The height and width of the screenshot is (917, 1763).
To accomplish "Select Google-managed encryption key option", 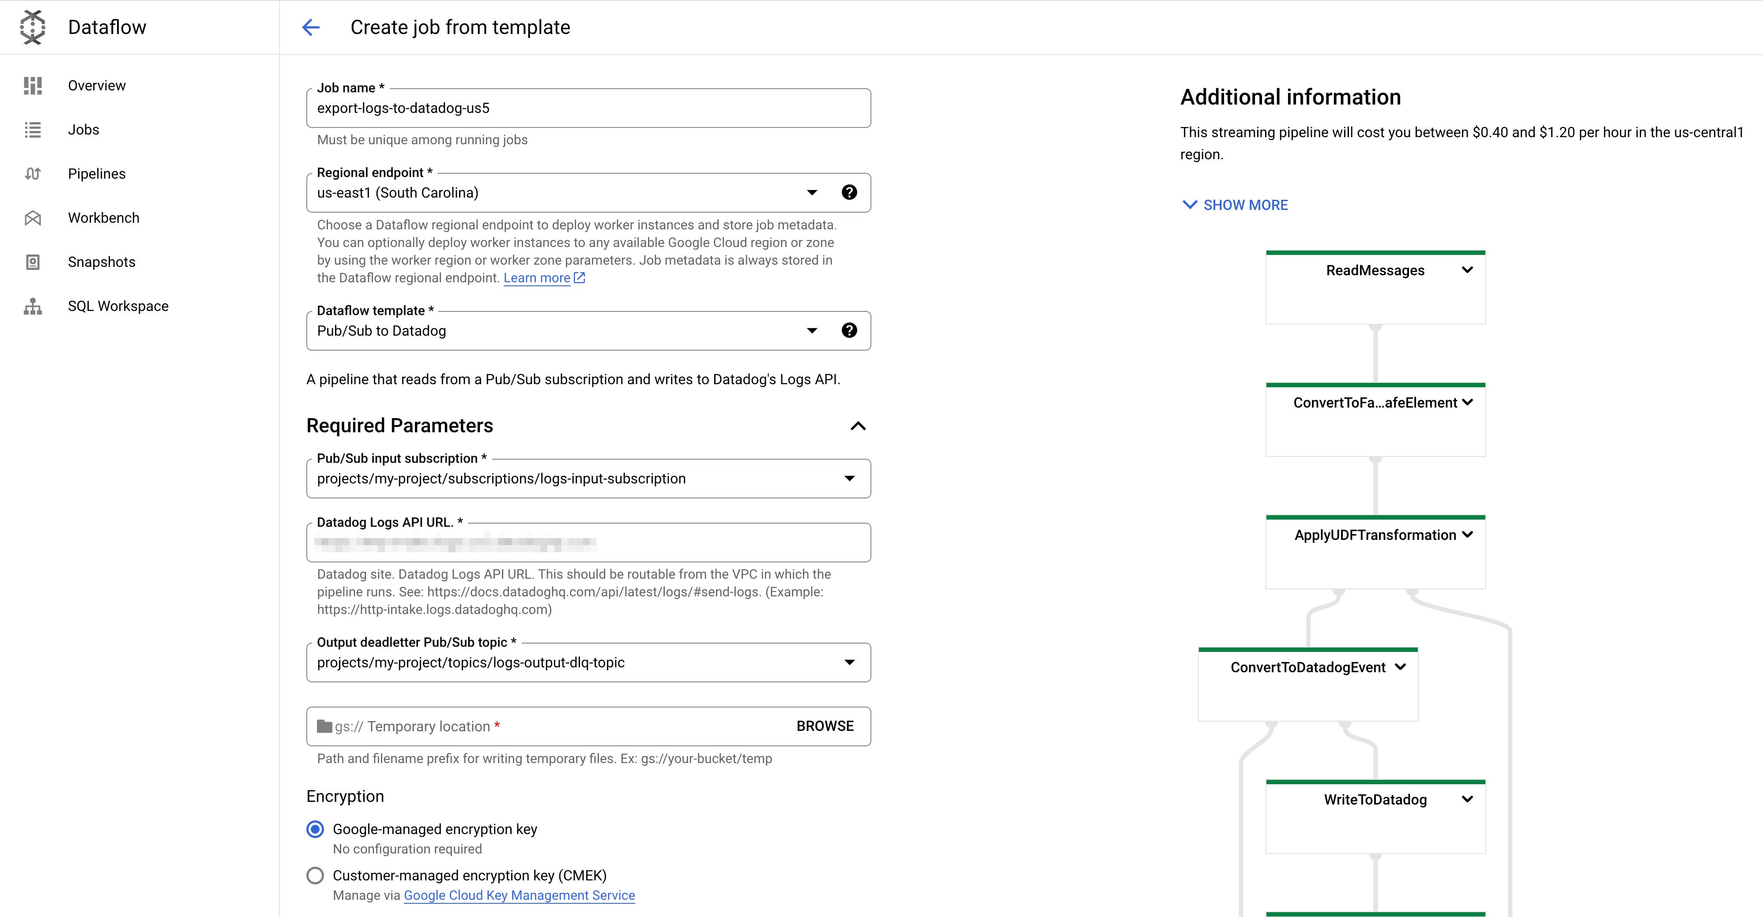I will click(x=315, y=830).
